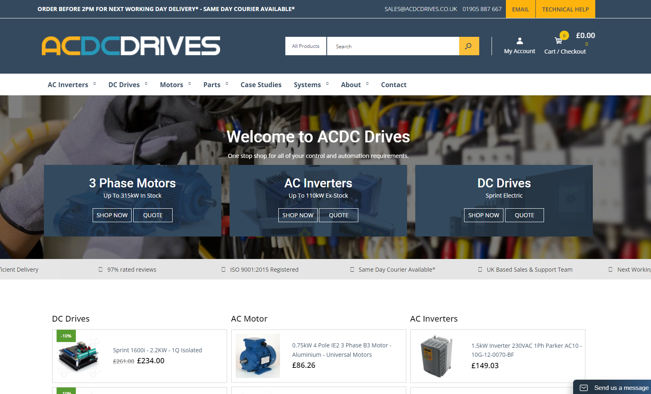651x394 pixels.
Task: Open the blue 0.75kW motor product image
Action: point(258,356)
